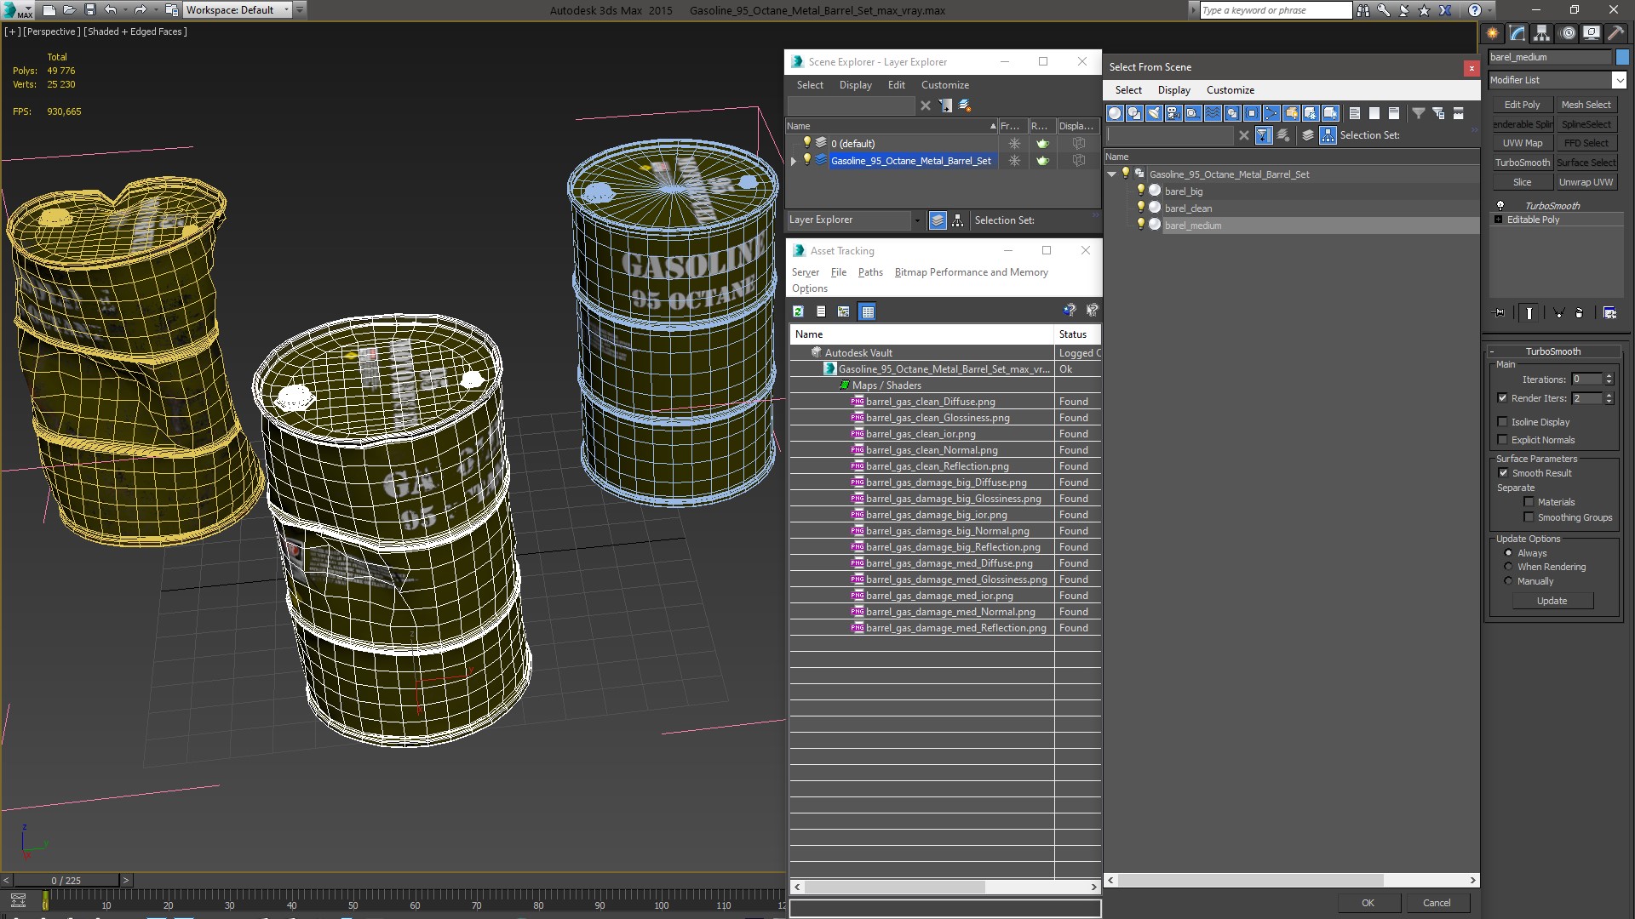Click the blue object color swatch
Screen dimensions: 1635x919
[1621, 57]
